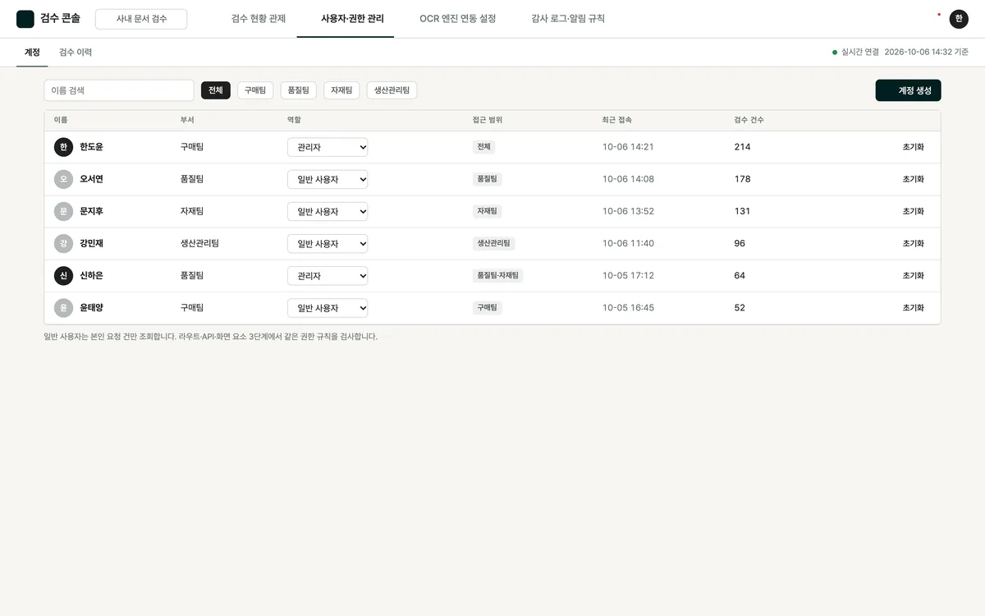Click the 사내 문서 검수 button
This screenshot has height=616, width=985.
[141, 19]
